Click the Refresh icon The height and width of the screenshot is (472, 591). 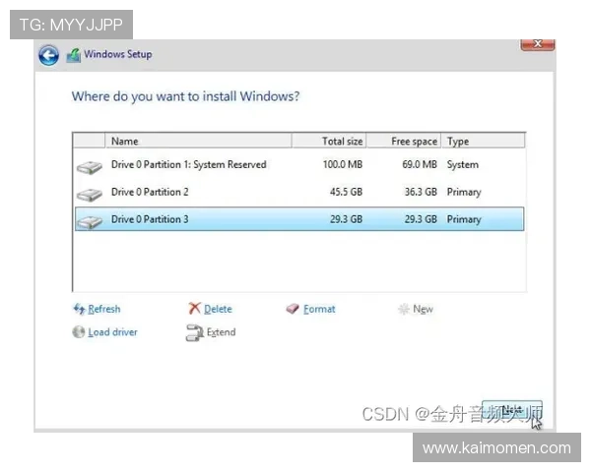tap(79, 309)
